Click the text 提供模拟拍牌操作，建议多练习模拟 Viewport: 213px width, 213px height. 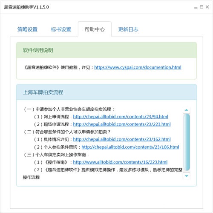pyautogui.click(x=115, y=170)
